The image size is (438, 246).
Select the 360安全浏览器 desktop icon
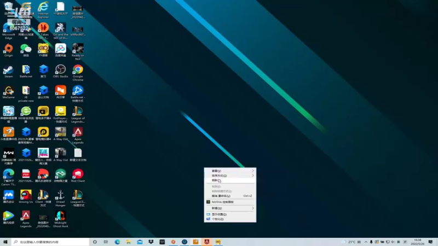26,115
